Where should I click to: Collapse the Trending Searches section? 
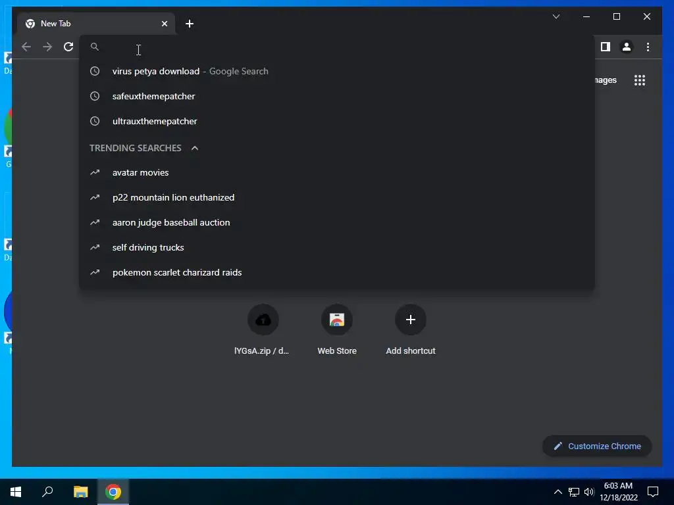click(x=195, y=148)
